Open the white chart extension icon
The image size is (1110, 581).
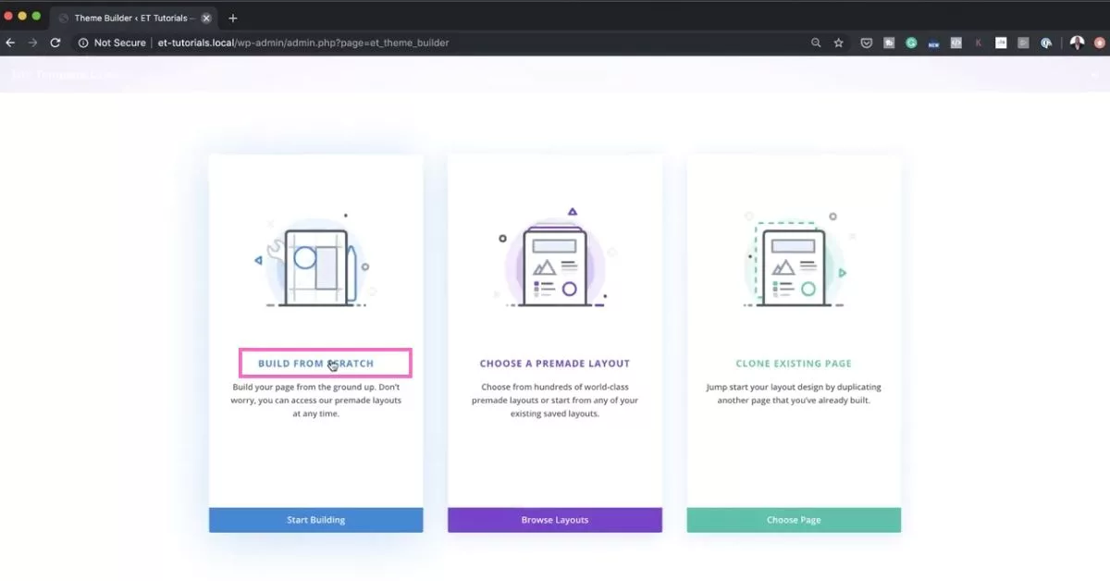coord(1001,43)
